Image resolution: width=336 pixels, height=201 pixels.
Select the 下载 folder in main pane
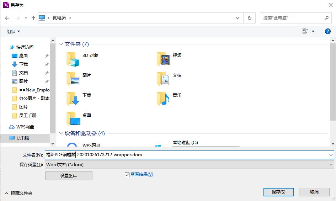[x=73, y=99]
